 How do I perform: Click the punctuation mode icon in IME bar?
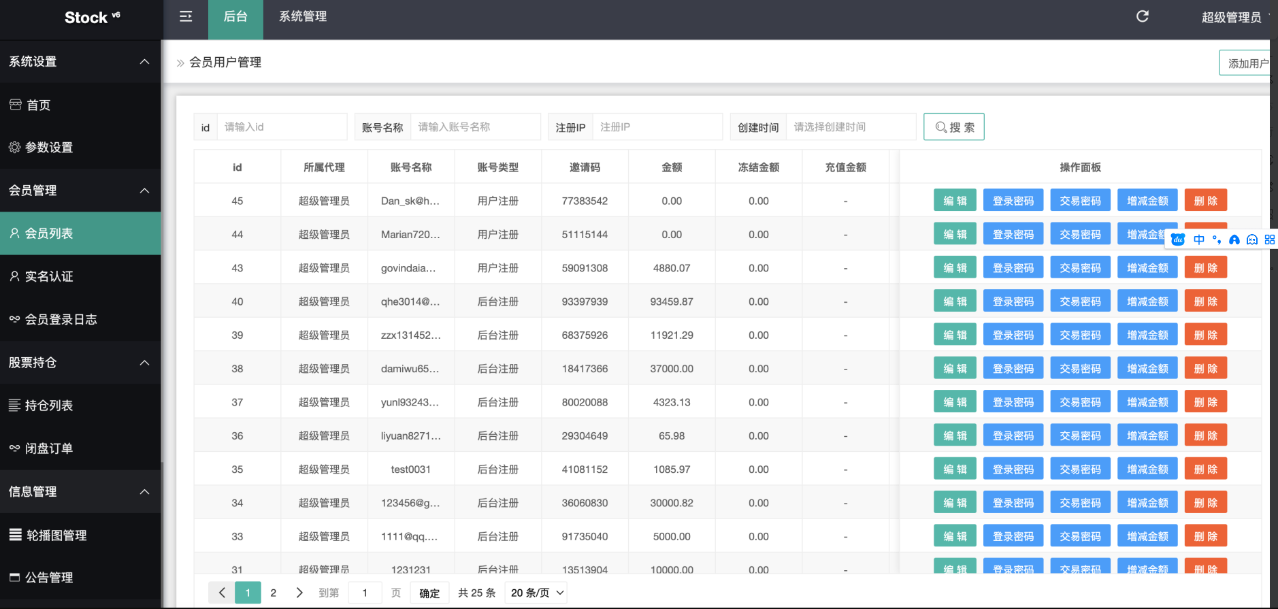[x=1217, y=240]
